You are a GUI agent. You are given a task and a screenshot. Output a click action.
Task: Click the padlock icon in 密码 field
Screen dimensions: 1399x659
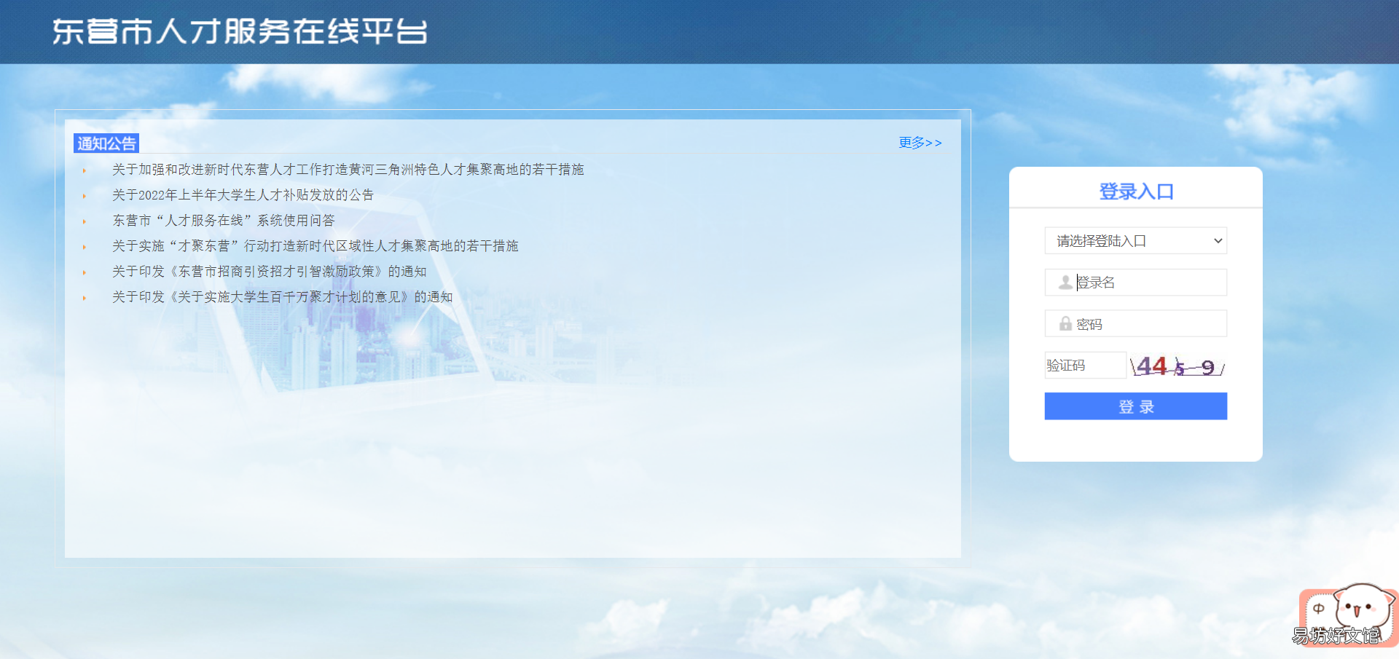click(1065, 323)
